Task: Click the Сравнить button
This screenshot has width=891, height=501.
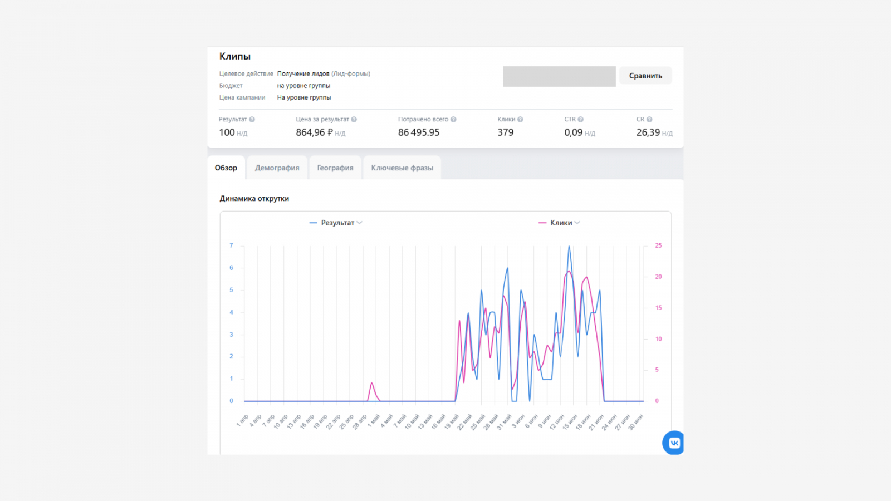Action: 645,76
